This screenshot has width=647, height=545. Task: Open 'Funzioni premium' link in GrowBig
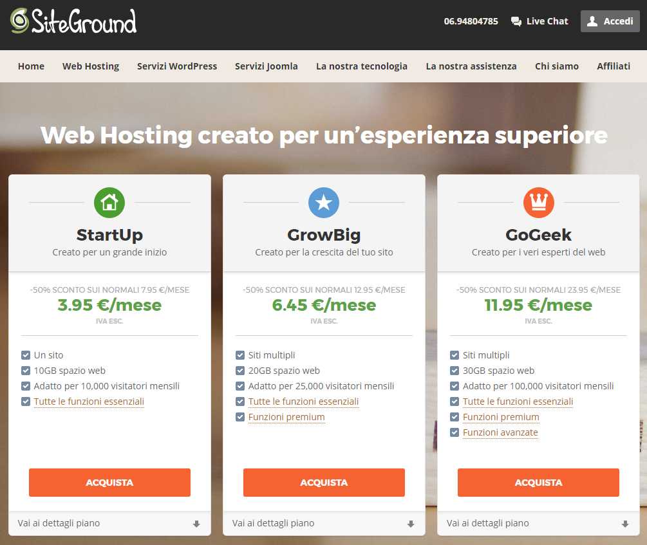pos(286,417)
